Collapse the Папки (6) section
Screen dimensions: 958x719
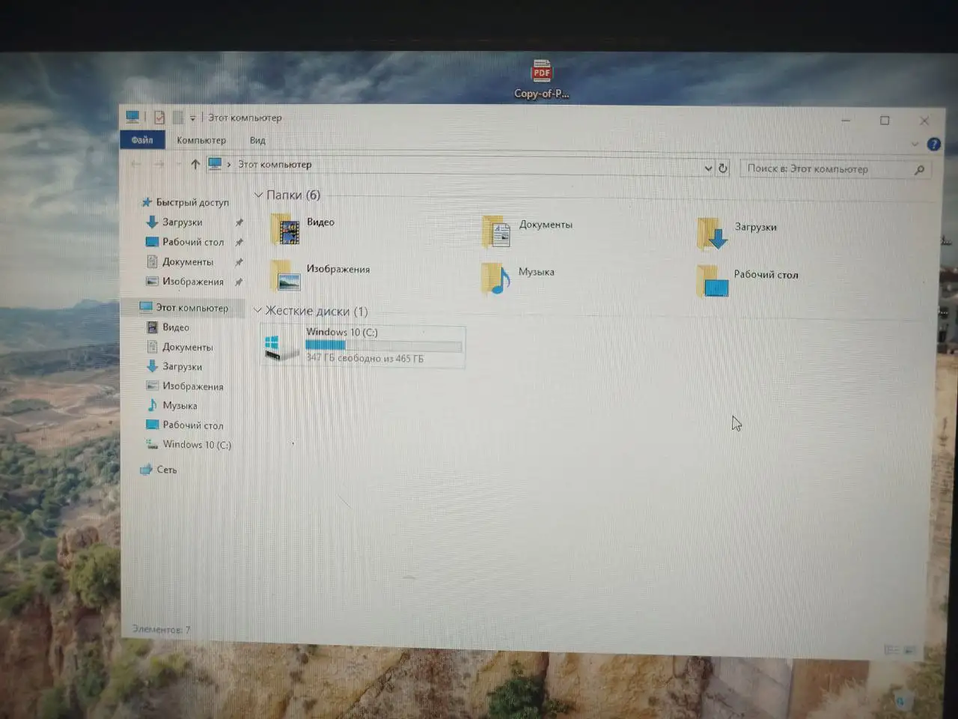tap(258, 195)
